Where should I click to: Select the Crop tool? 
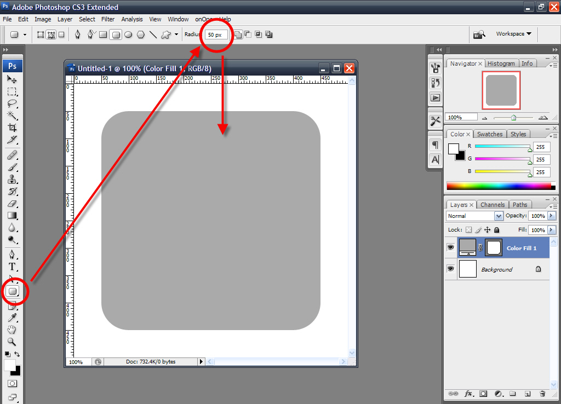click(x=12, y=128)
